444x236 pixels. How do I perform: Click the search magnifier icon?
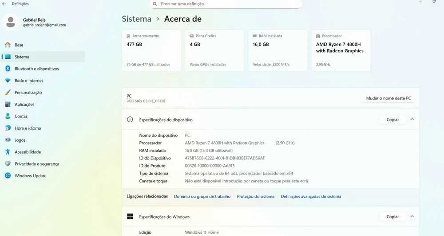coord(155,4)
